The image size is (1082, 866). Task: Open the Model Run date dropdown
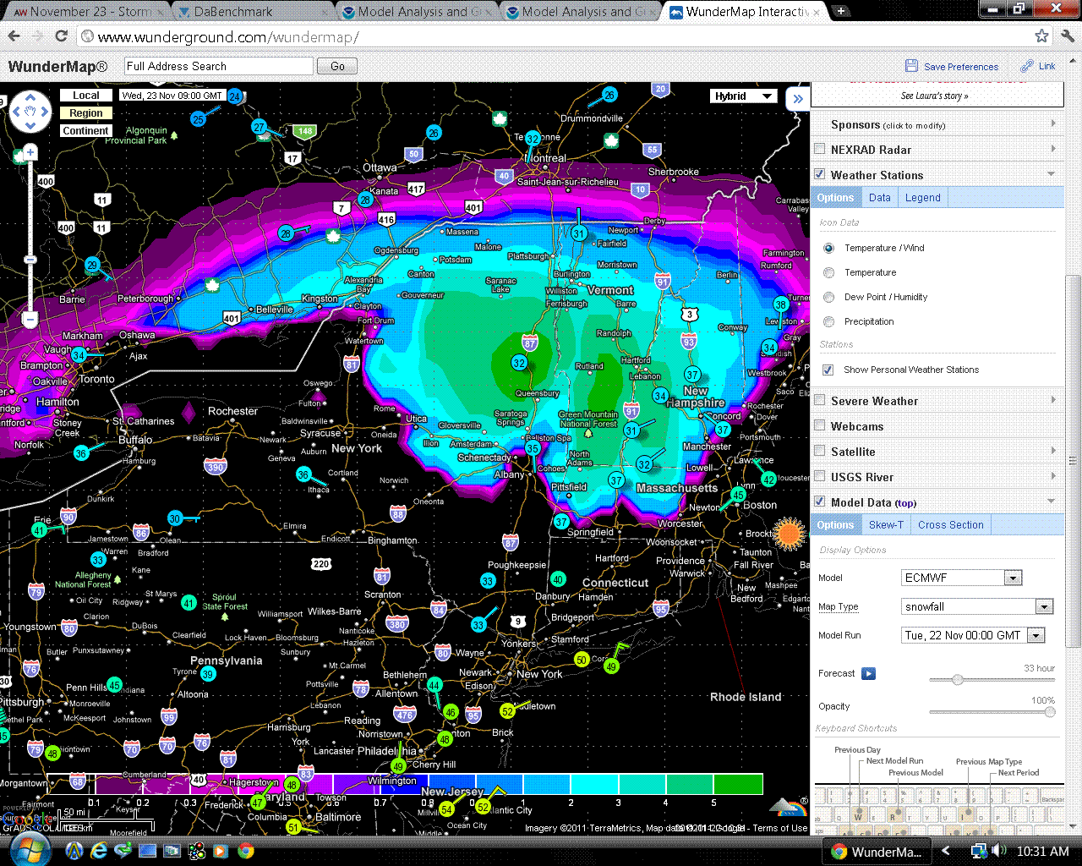(974, 635)
